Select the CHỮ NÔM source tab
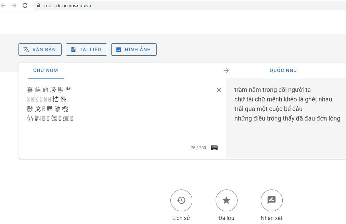 tap(46, 70)
